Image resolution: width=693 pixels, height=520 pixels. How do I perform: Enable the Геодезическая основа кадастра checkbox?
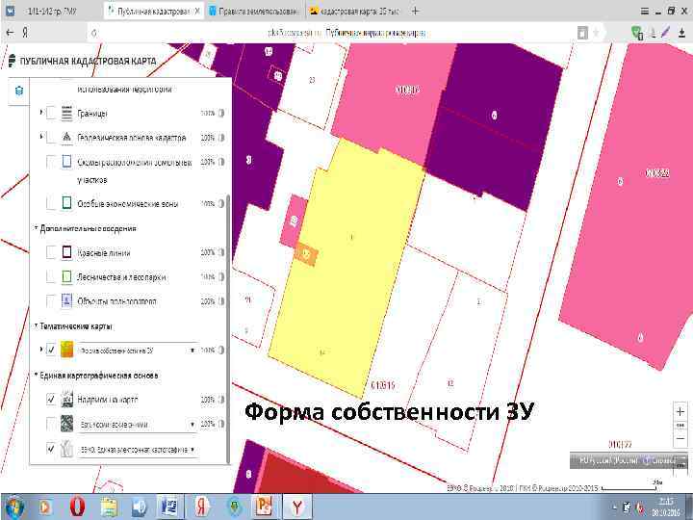click(x=51, y=137)
